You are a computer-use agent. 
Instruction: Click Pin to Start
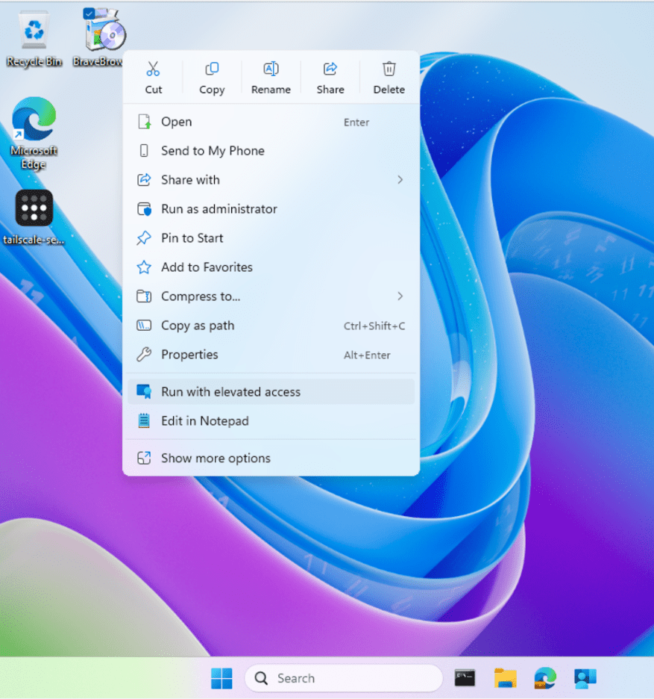(x=192, y=238)
